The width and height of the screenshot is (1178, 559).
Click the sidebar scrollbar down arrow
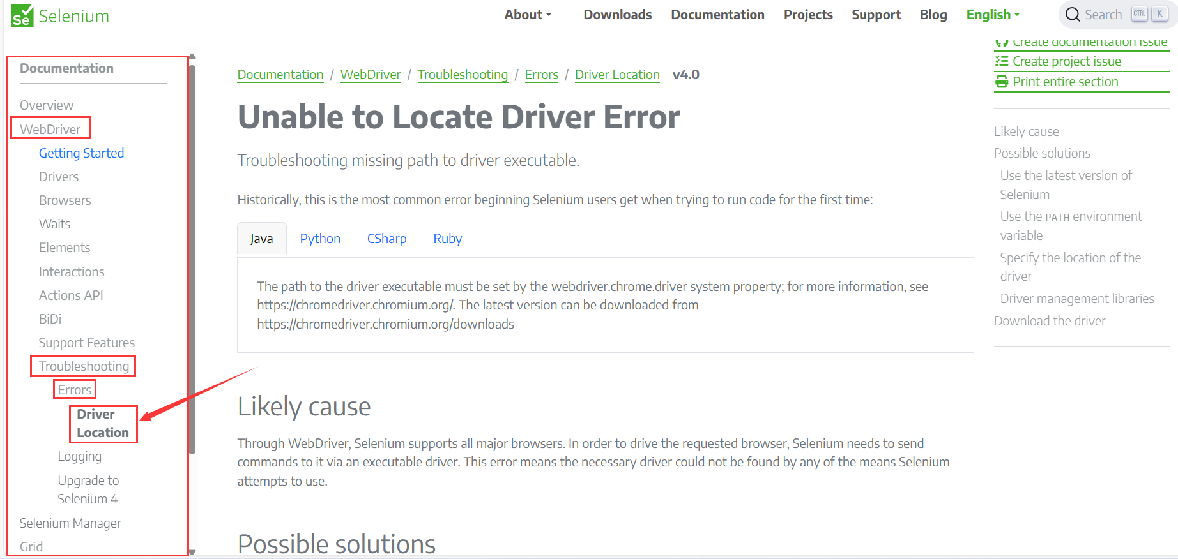(192, 553)
